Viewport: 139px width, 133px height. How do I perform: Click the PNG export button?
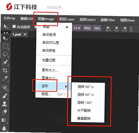87,28
